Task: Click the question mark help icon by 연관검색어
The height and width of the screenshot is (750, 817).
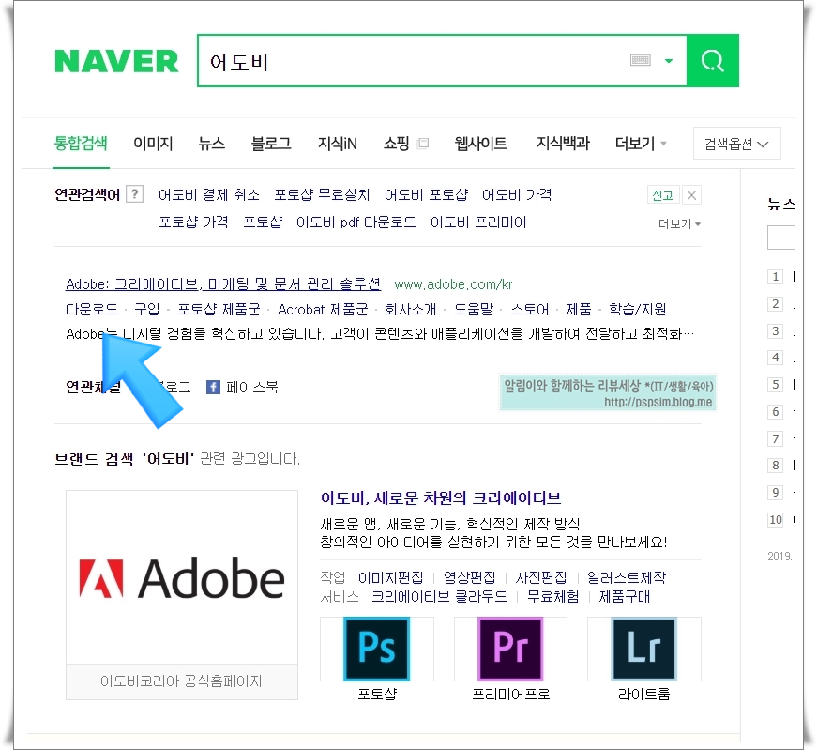Action: tap(134, 194)
